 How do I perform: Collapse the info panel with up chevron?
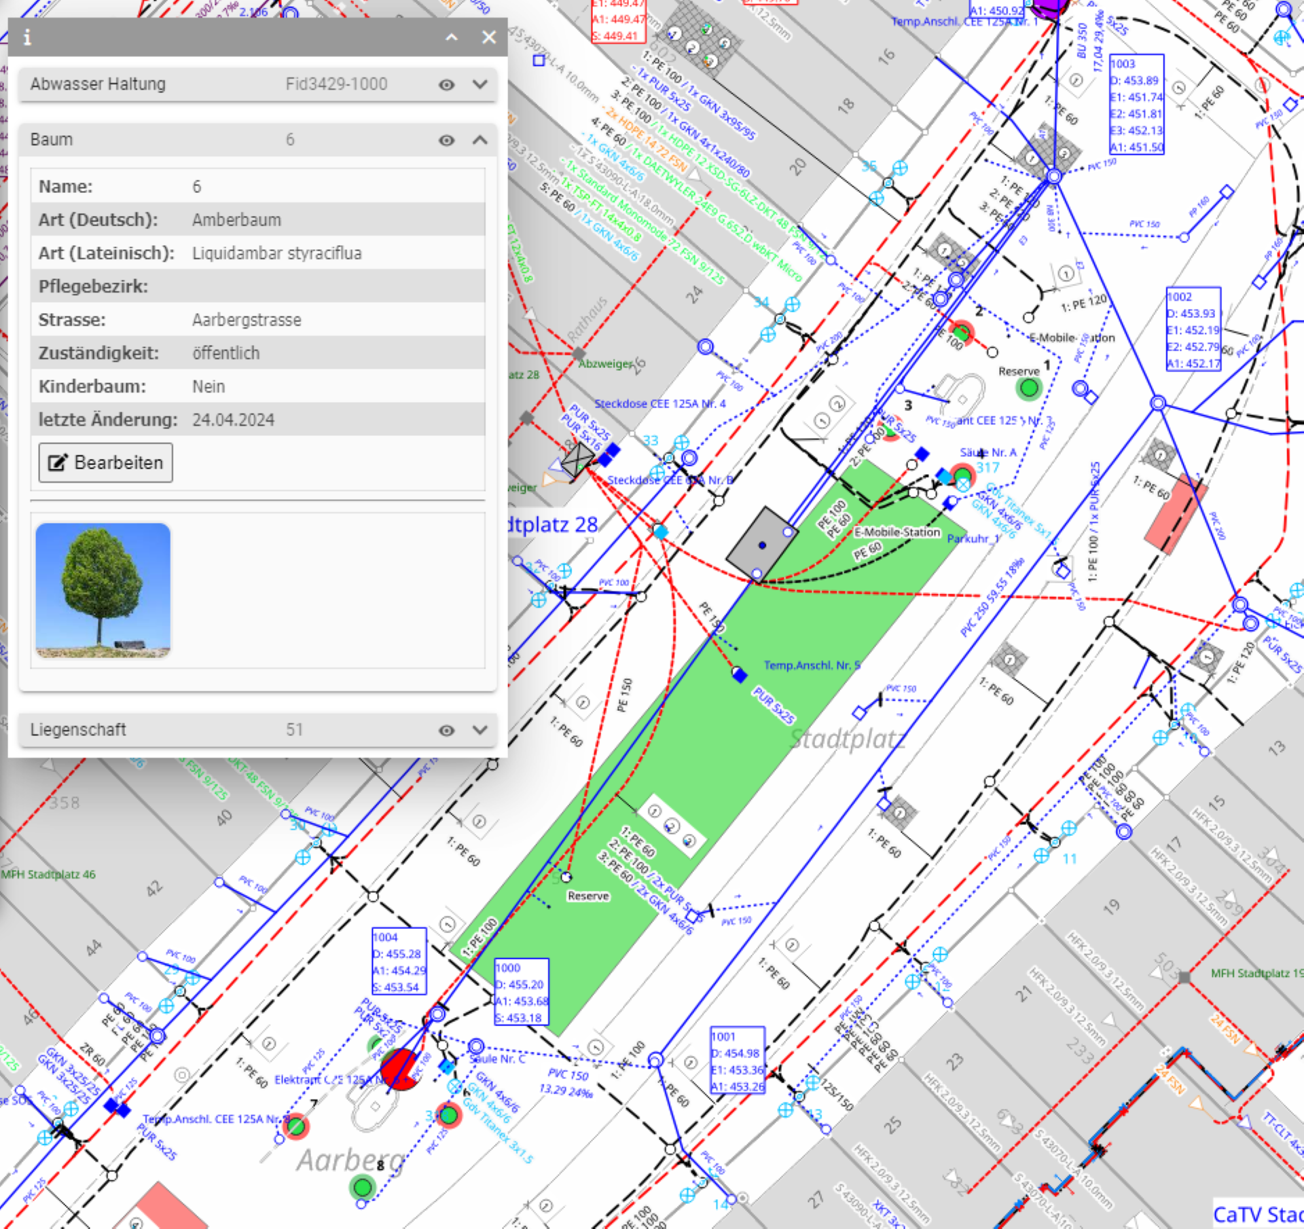[452, 37]
